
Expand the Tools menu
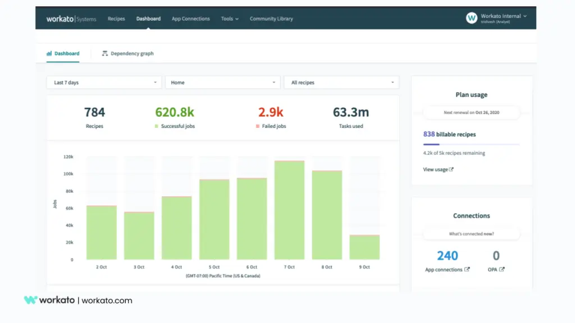[230, 19]
